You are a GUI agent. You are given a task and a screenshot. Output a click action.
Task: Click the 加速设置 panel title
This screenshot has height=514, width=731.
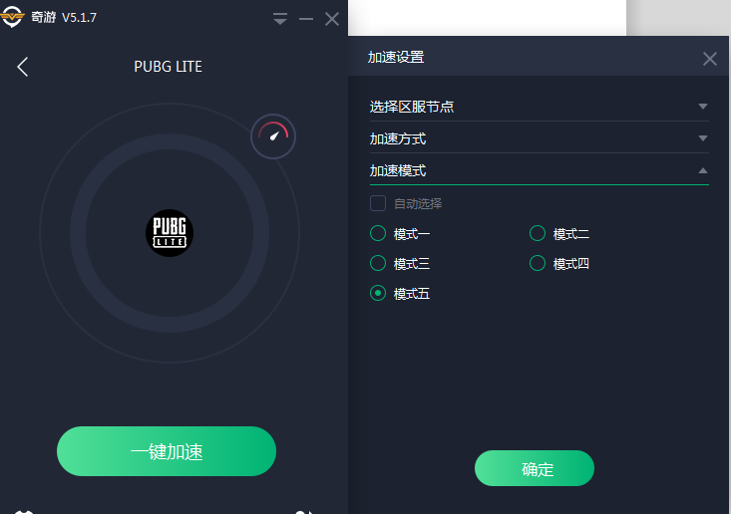pyautogui.click(x=396, y=57)
